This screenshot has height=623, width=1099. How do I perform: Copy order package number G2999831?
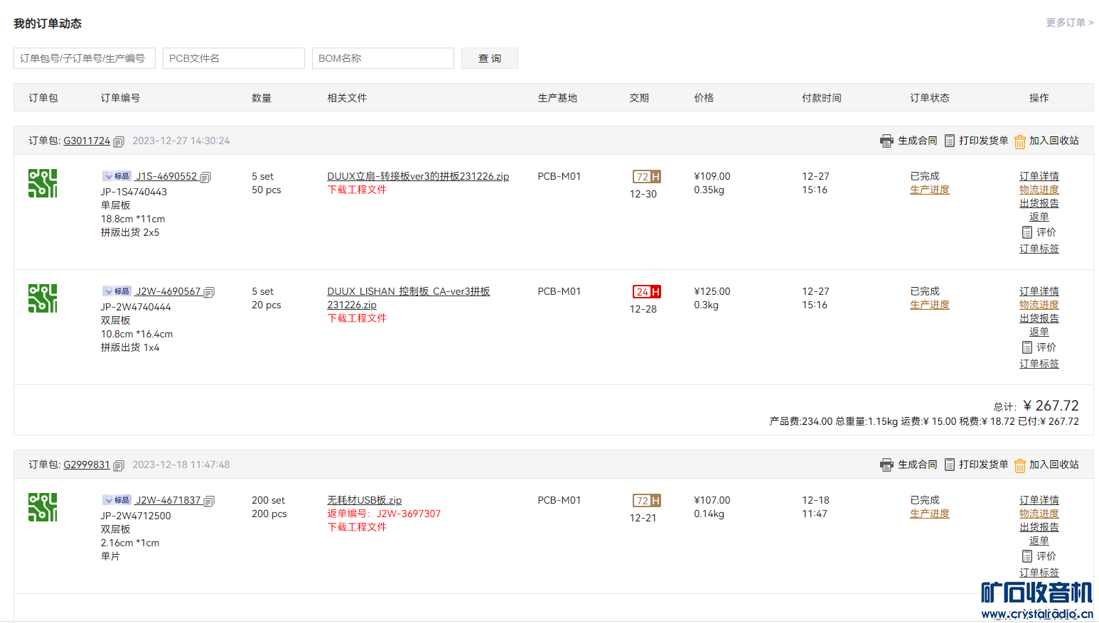119,465
